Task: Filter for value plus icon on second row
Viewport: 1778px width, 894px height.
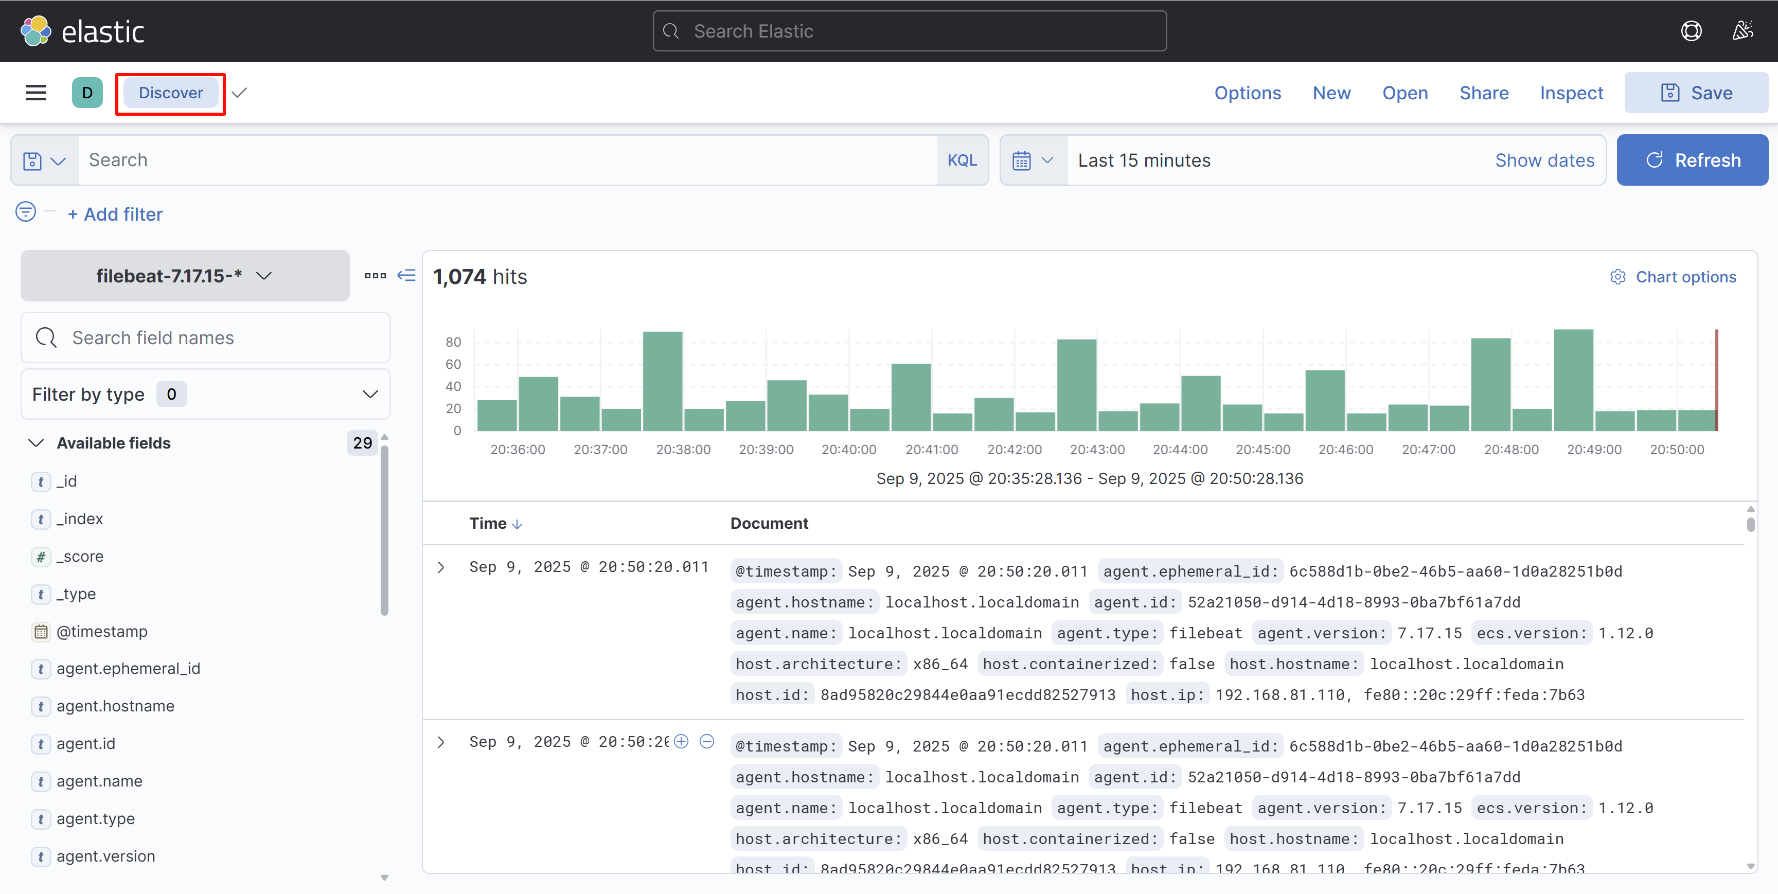Action: pos(681,741)
